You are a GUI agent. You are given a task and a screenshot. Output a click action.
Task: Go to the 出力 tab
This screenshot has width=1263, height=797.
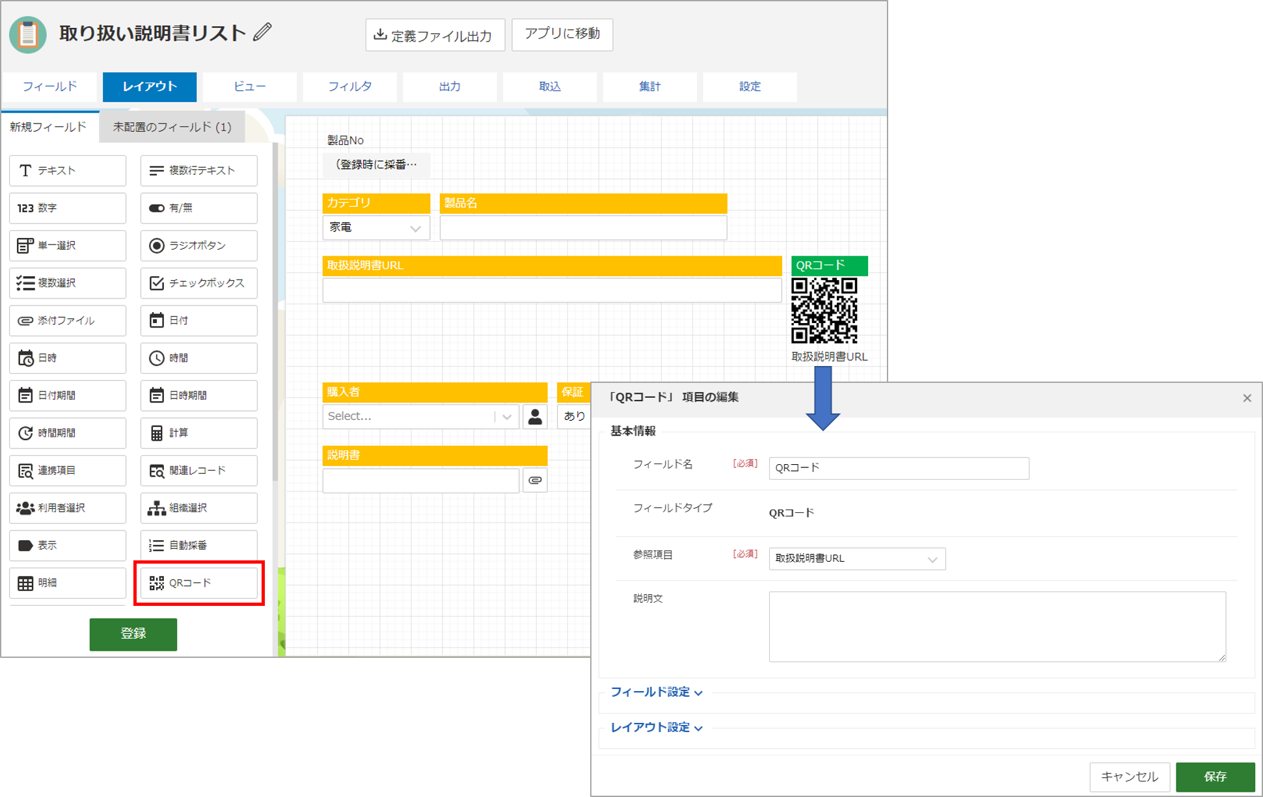[x=450, y=86]
